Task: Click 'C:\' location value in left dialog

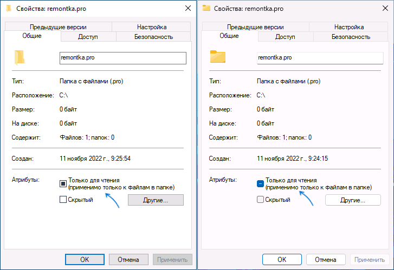Action: (x=63, y=95)
